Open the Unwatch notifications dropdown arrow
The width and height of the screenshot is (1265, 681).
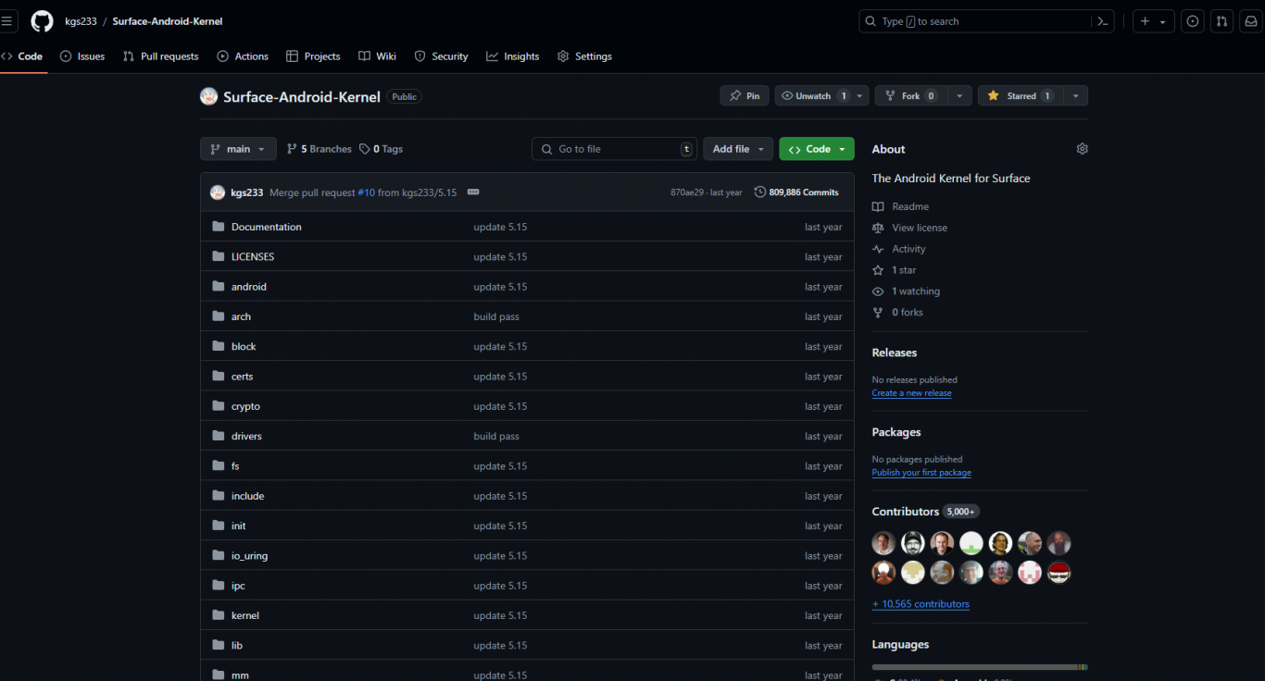click(x=860, y=96)
